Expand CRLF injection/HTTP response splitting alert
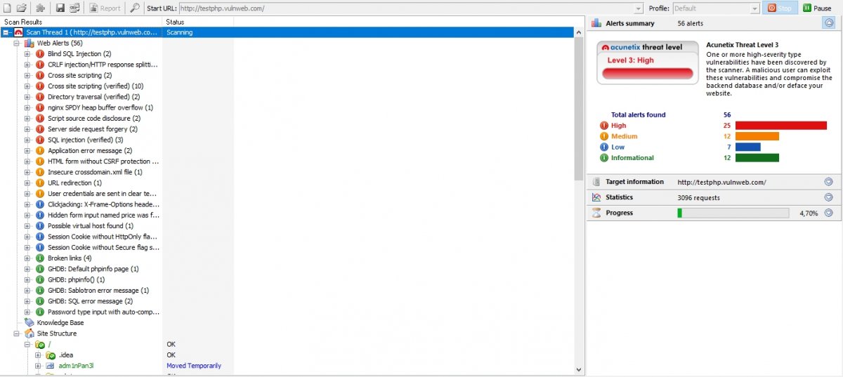The height and width of the screenshot is (377, 843). click(x=27, y=65)
